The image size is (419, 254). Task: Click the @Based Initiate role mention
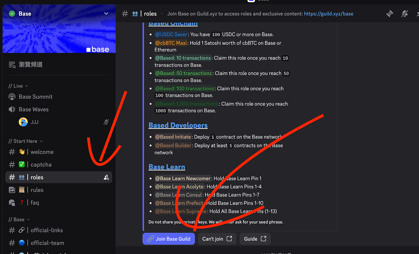click(x=173, y=137)
